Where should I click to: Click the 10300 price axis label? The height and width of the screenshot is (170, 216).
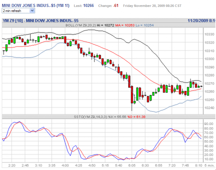pos(210,59)
